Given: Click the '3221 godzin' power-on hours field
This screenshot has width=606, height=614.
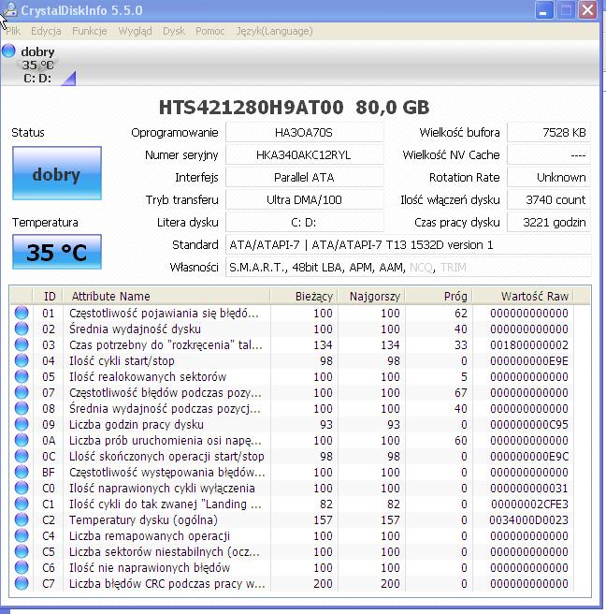Looking at the screenshot, I should (x=549, y=223).
